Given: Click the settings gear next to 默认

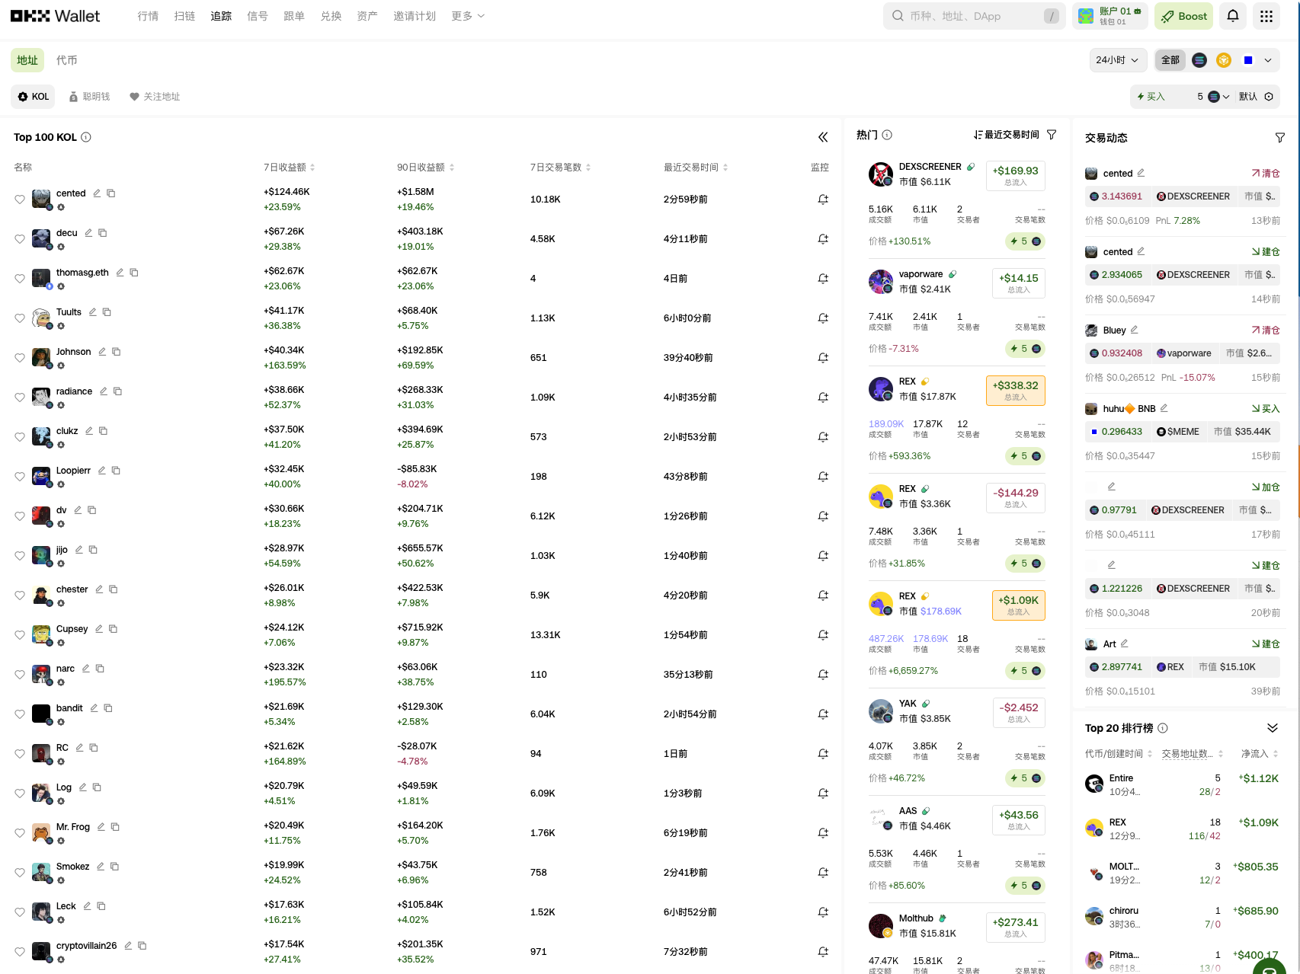Looking at the screenshot, I should point(1269,97).
